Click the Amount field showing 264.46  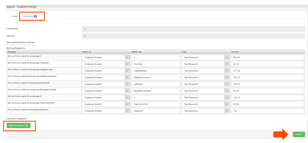(x=267, y=58)
